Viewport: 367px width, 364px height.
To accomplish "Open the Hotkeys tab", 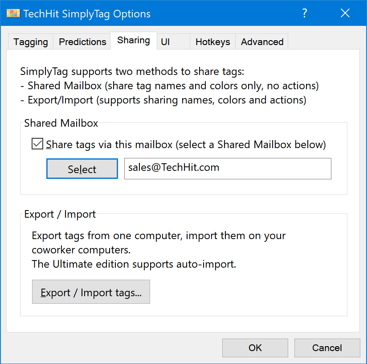I will click(213, 42).
